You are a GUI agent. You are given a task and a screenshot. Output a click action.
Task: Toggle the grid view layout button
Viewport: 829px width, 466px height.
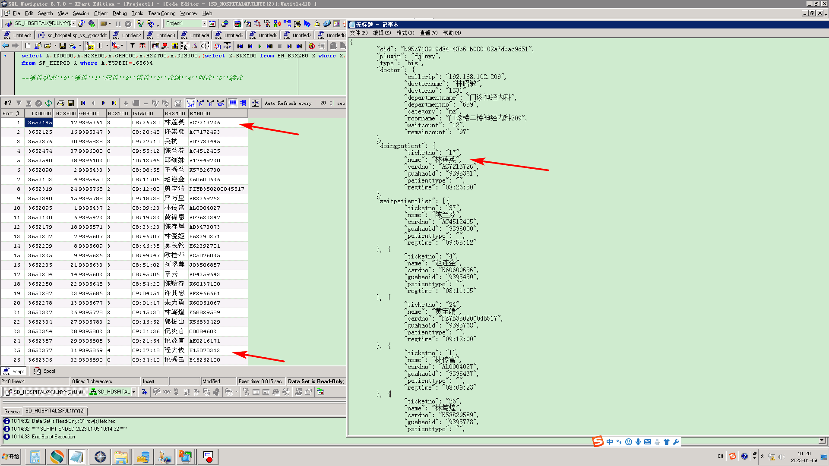coord(233,103)
